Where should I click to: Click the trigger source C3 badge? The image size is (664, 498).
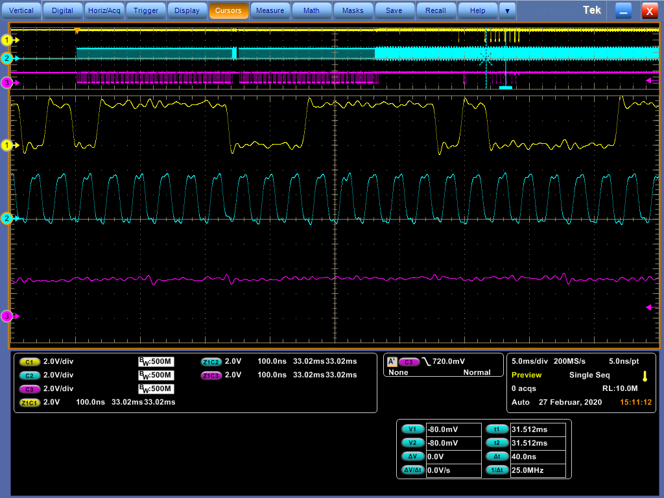409,362
